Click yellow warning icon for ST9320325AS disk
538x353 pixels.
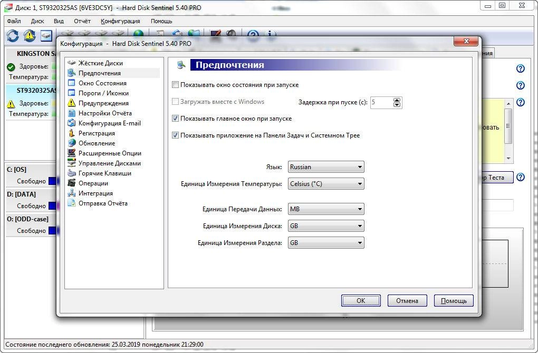coord(11,103)
